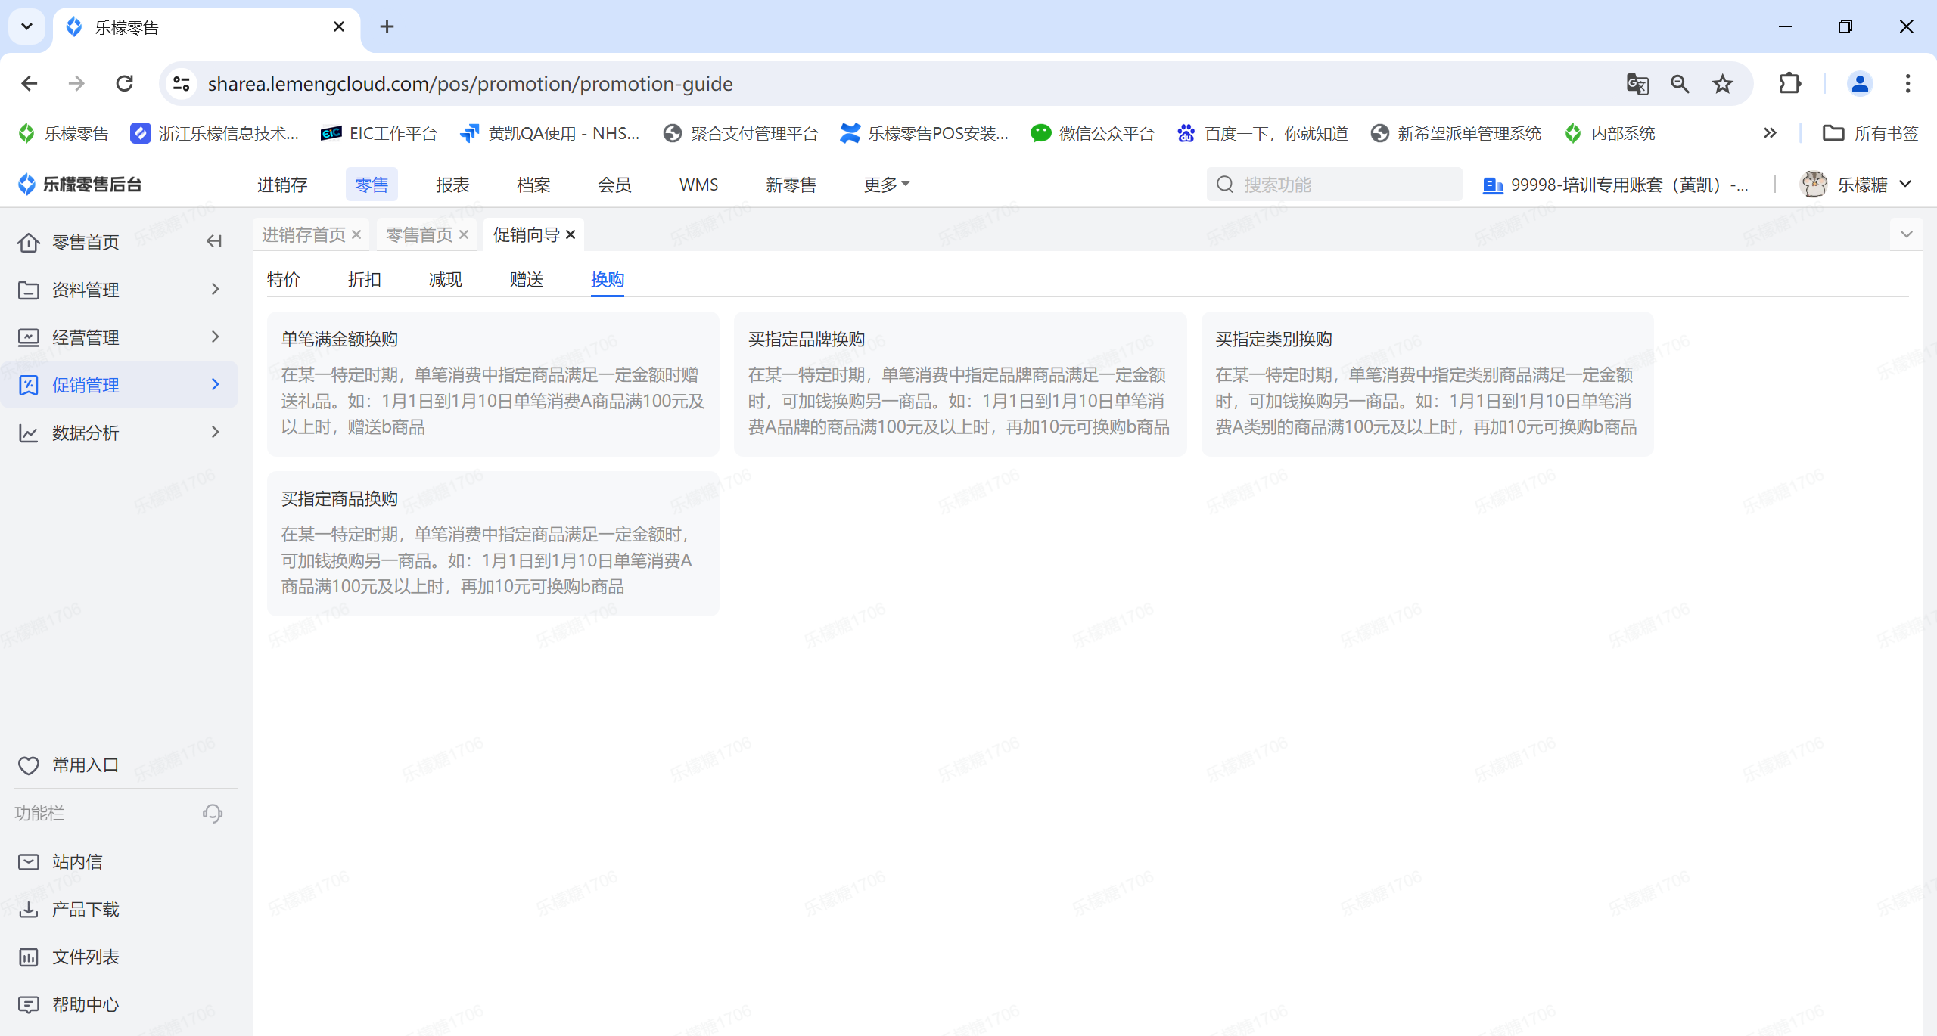Click the search magnifier icon in 搜索功能

[1225, 184]
